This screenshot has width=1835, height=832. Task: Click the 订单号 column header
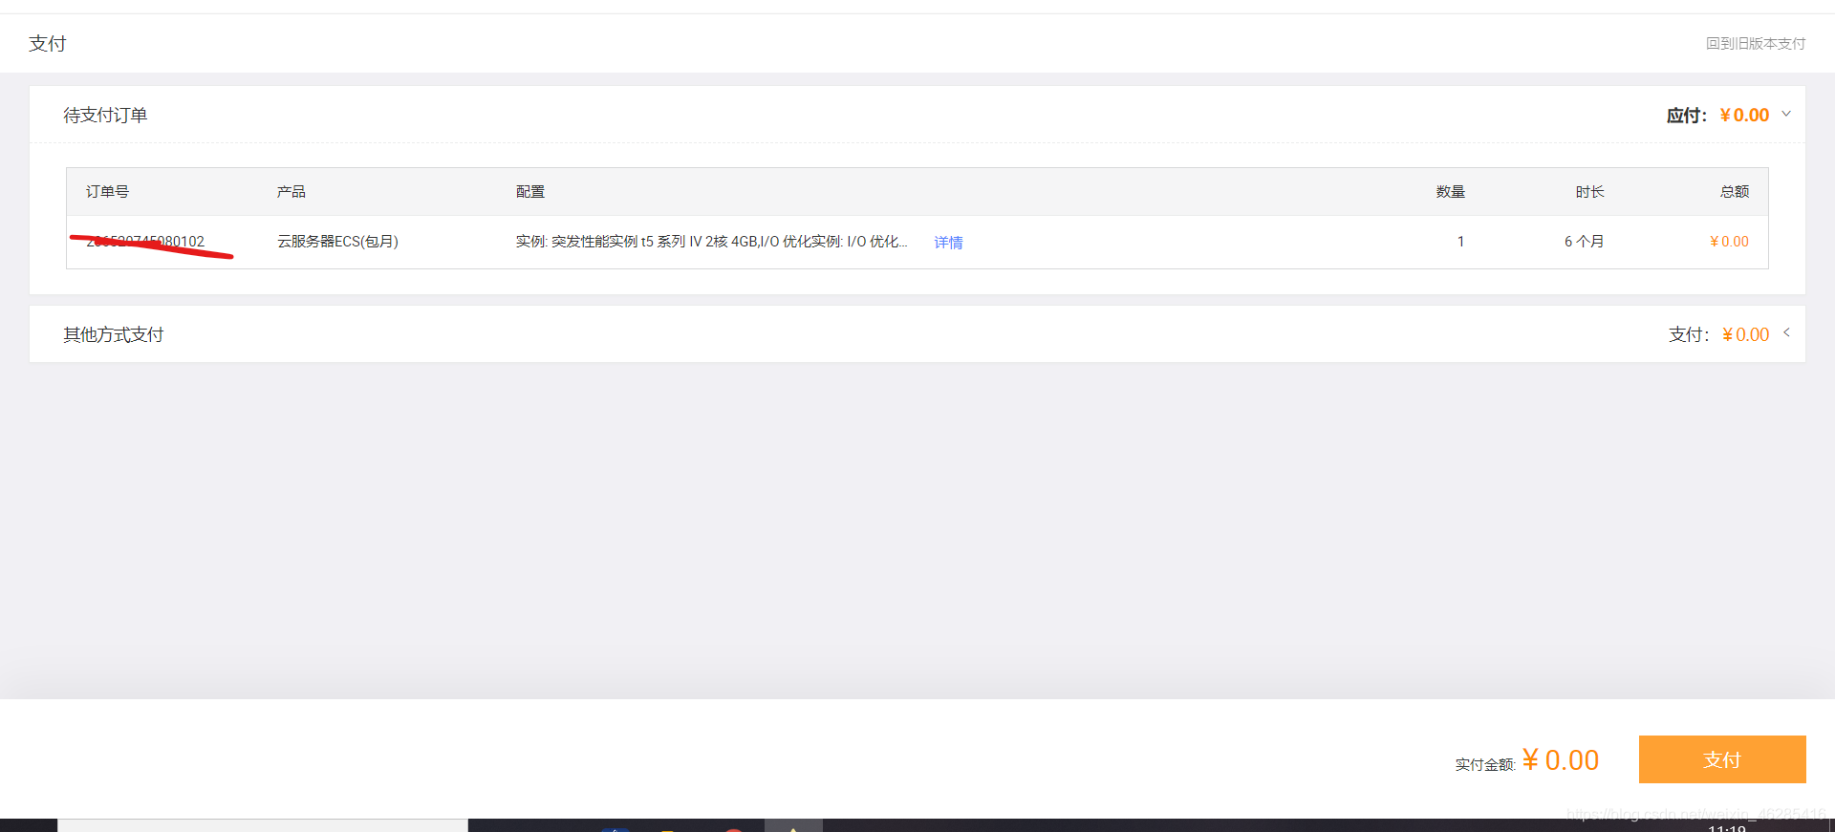point(107,191)
